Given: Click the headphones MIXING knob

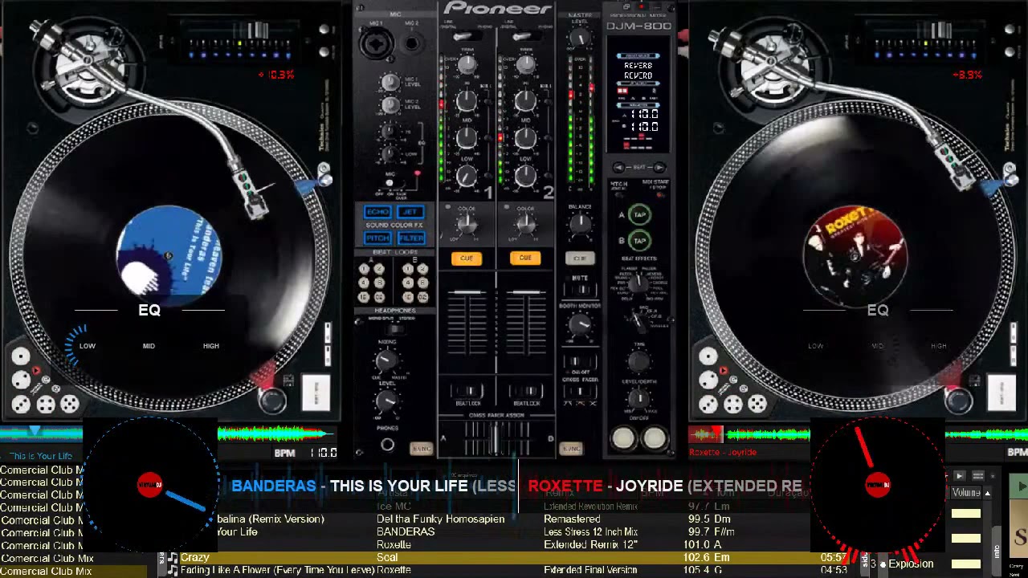Looking at the screenshot, I should (387, 362).
